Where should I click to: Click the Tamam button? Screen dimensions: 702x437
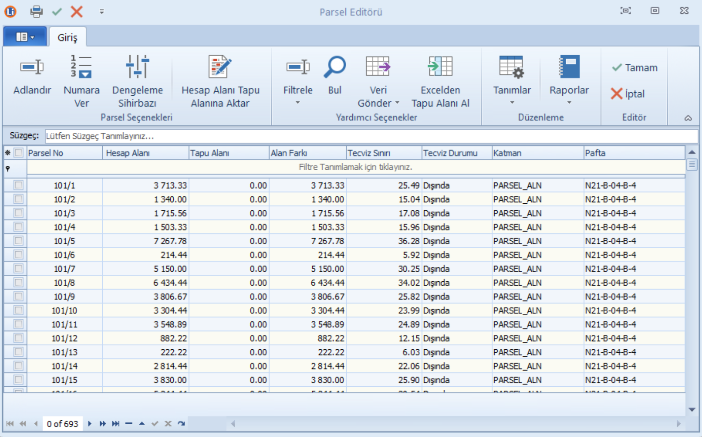635,67
